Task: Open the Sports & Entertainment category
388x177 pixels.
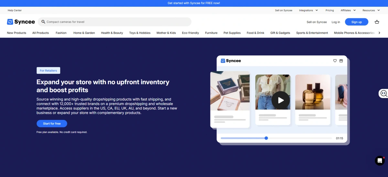Action: 312,33
